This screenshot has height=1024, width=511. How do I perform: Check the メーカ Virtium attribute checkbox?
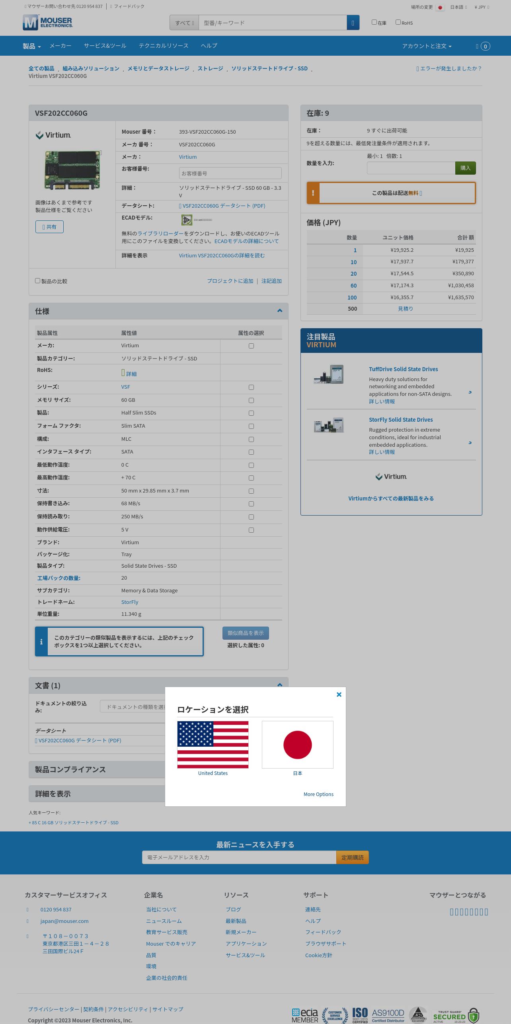(251, 346)
